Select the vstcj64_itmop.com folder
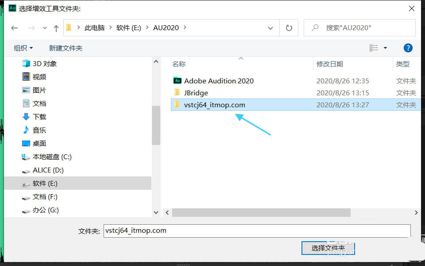 click(214, 105)
